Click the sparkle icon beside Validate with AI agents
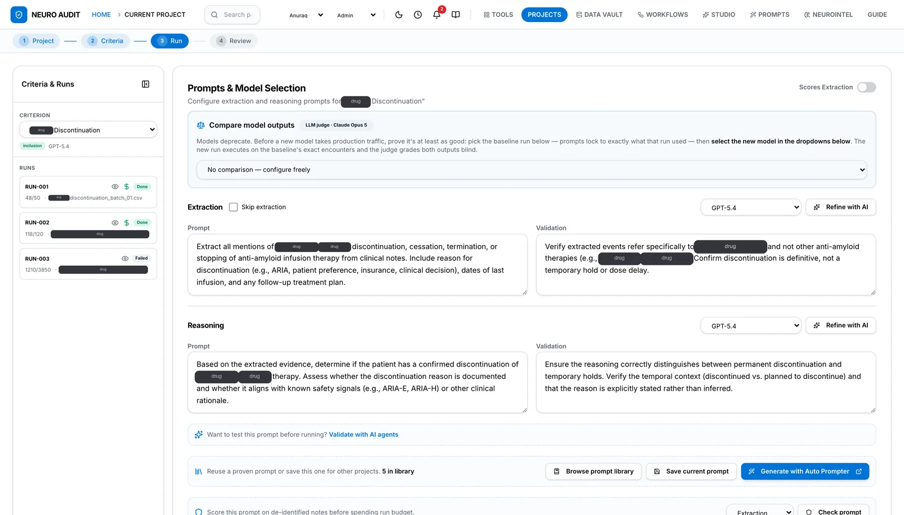The height and width of the screenshot is (515, 904). coord(198,435)
